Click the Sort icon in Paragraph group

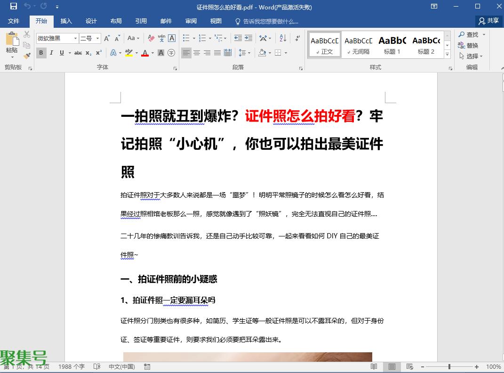[x=282, y=37]
